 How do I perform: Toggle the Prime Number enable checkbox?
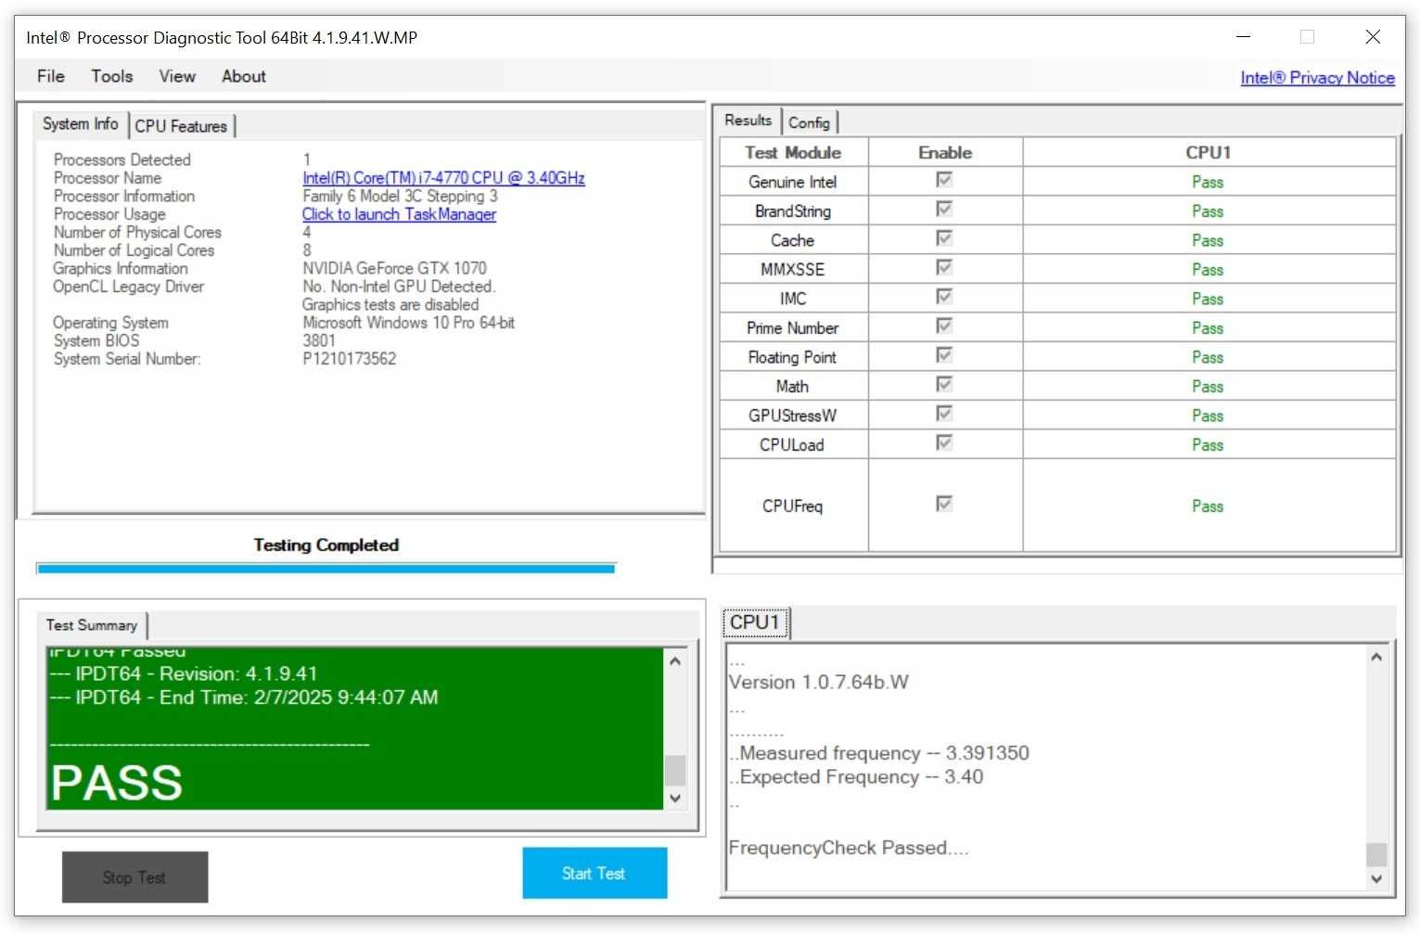pyautogui.click(x=944, y=326)
